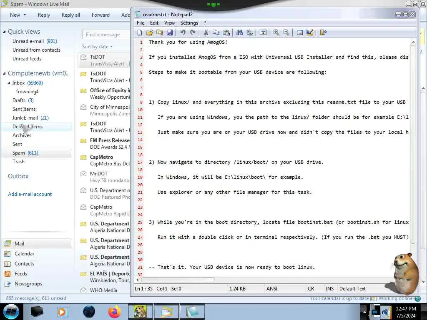Click the Zoom In magnifier icon
The image size is (427, 320).
tap(276, 32)
